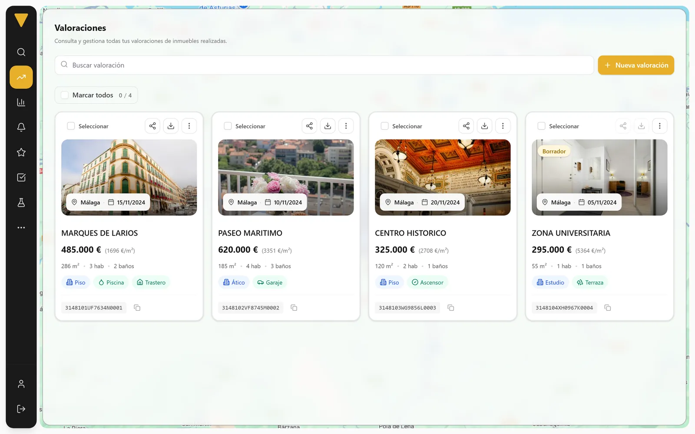Share the MARQUES DE LARIOS valuation
Viewport: 695px width, 434px height.
point(152,126)
